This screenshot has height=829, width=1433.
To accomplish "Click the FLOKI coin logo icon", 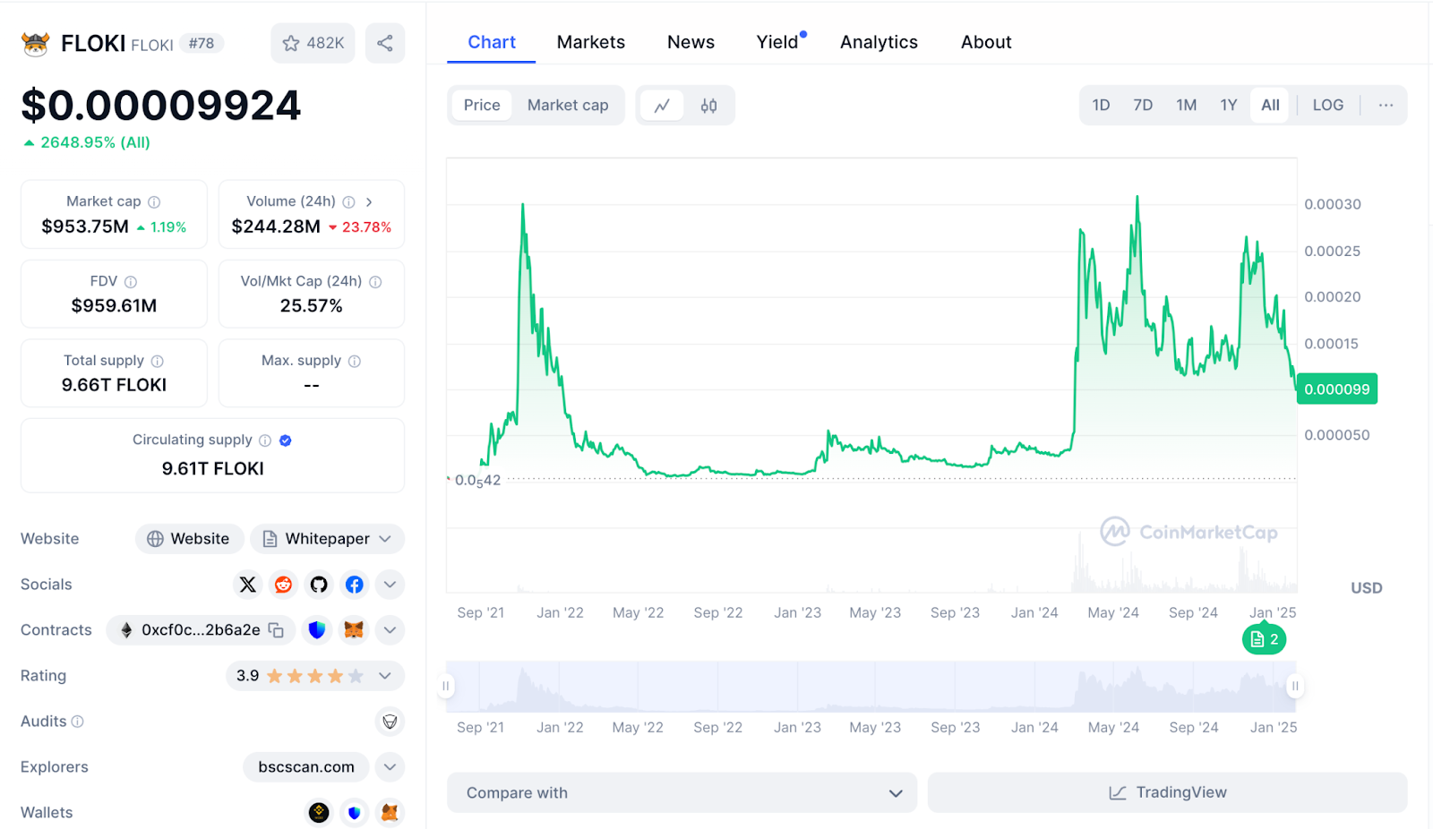I will tap(35, 43).
